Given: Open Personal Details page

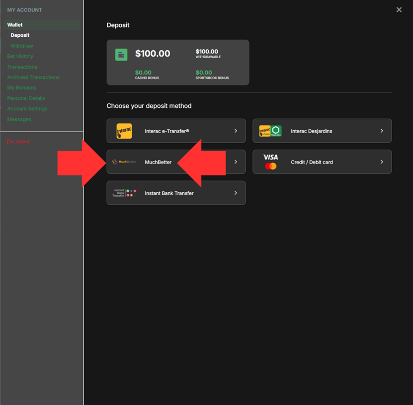Looking at the screenshot, I should 26,98.
